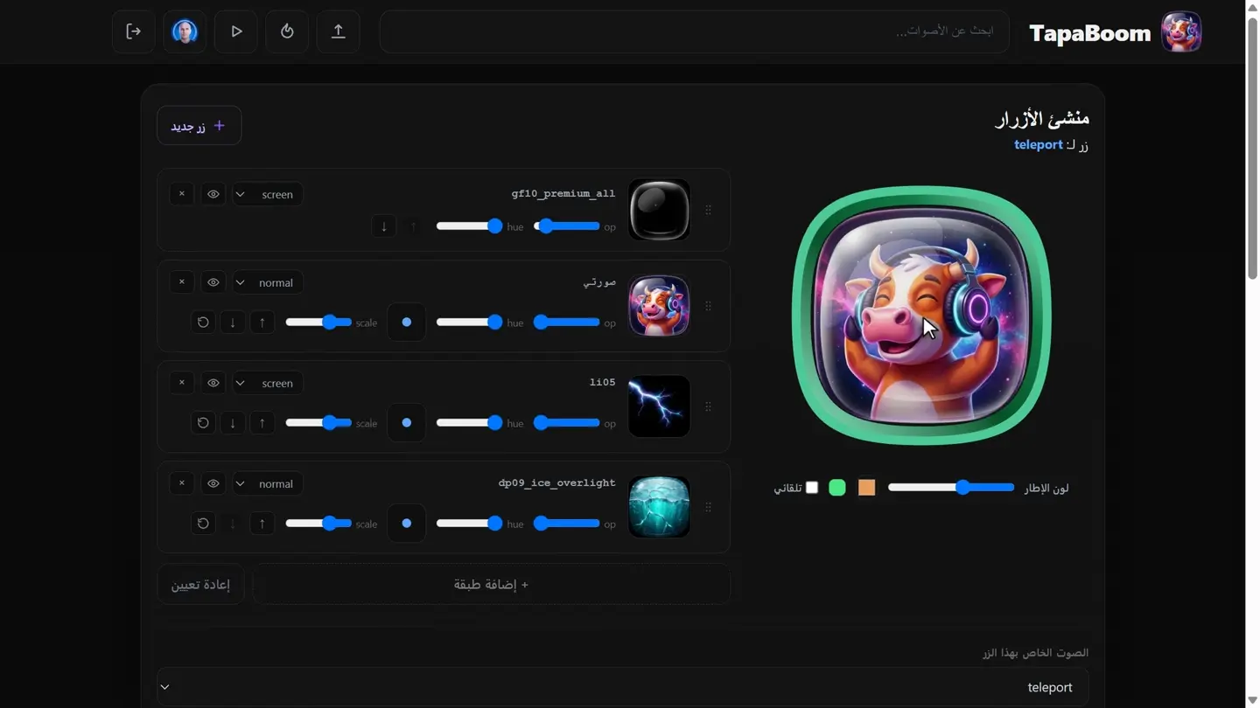
Task: Click the sound search input field
Action: coord(695,31)
